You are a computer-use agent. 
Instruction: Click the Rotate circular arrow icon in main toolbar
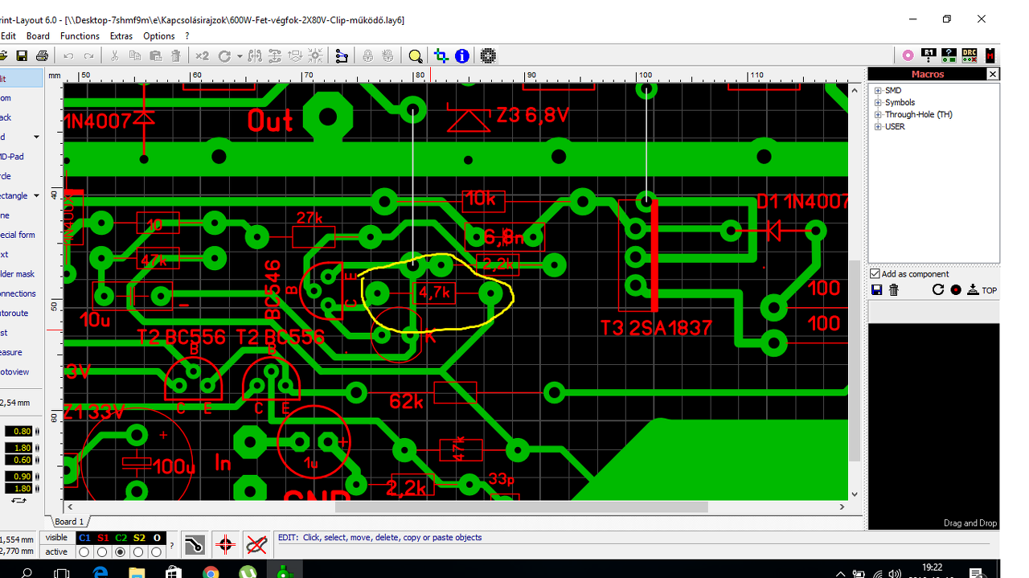224,56
